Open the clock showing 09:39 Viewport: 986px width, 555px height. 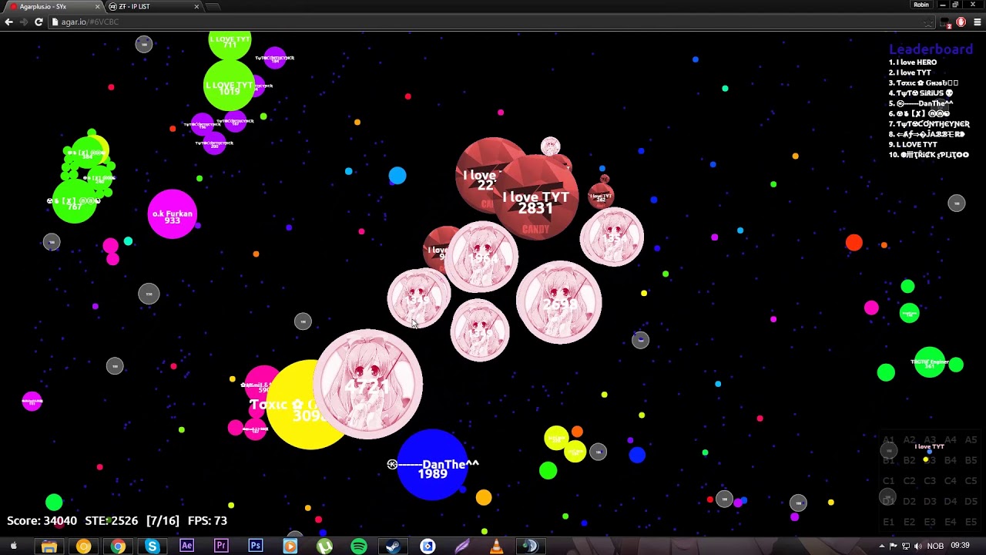[960, 546]
